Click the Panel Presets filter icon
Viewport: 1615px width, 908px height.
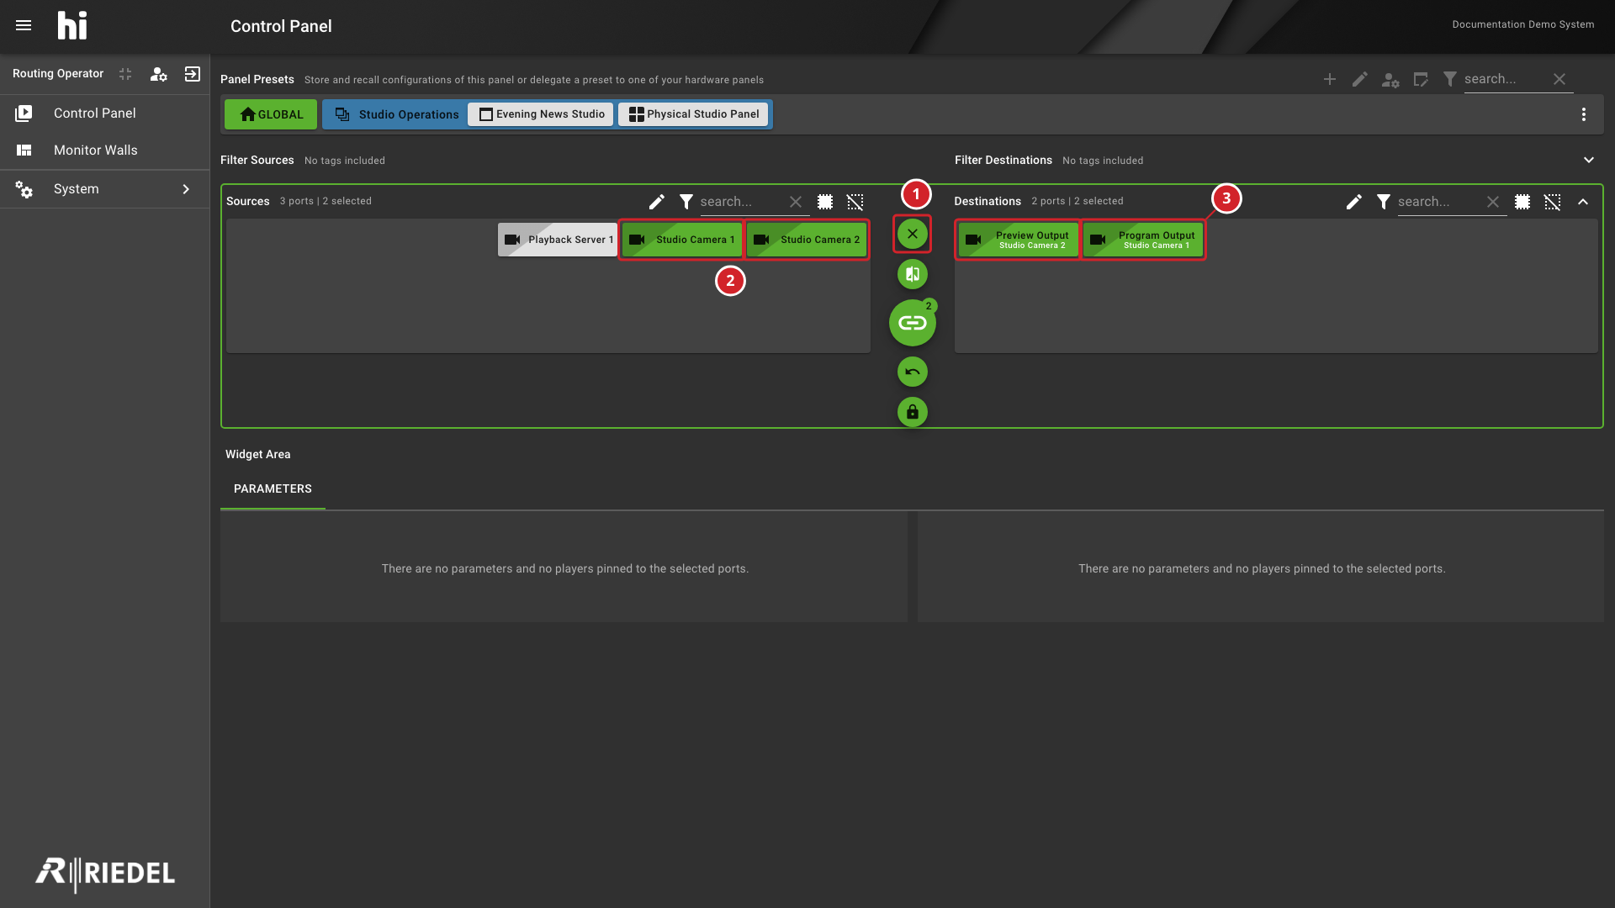pyautogui.click(x=1450, y=79)
